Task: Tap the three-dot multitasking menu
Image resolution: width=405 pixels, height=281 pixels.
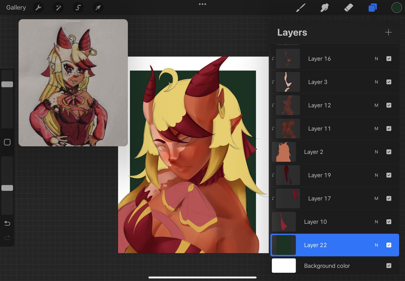Action: click(x=202, y=4)
